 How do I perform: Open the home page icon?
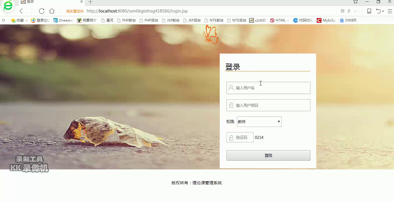click(x=52, y=11)
